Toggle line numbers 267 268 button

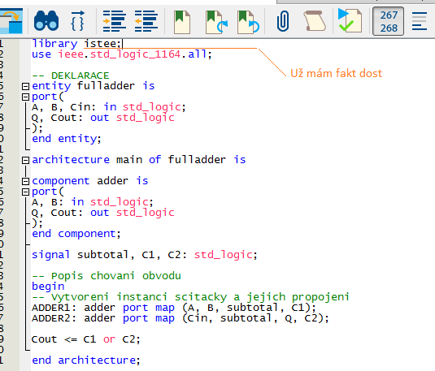(388, 21)
